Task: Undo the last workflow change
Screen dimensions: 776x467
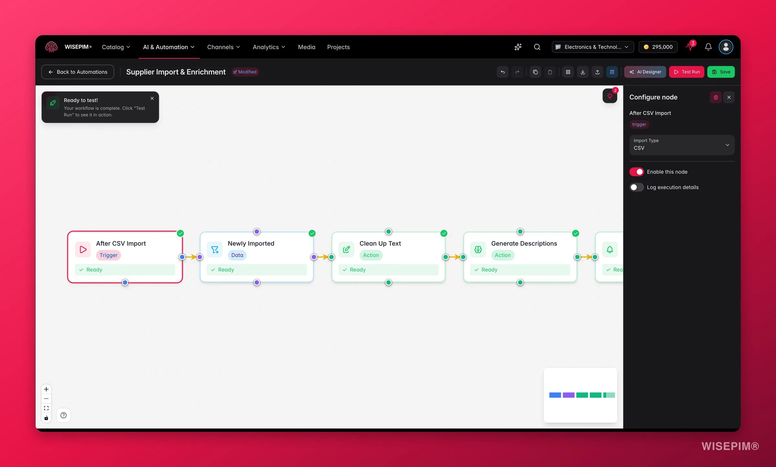Action: pos(502,72)
